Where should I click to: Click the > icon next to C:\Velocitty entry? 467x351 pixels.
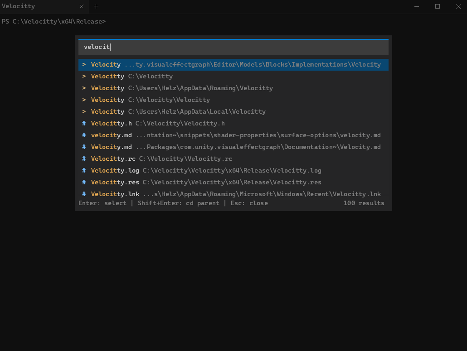click(x=83, y=76)
